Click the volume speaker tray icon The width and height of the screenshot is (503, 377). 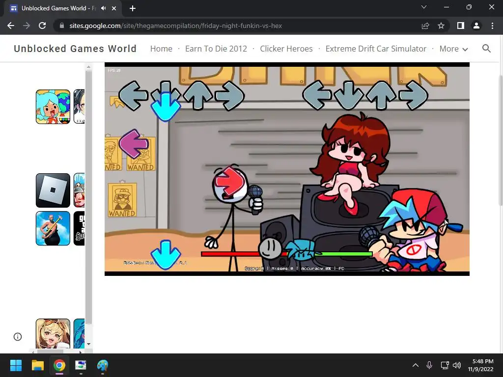457,365
